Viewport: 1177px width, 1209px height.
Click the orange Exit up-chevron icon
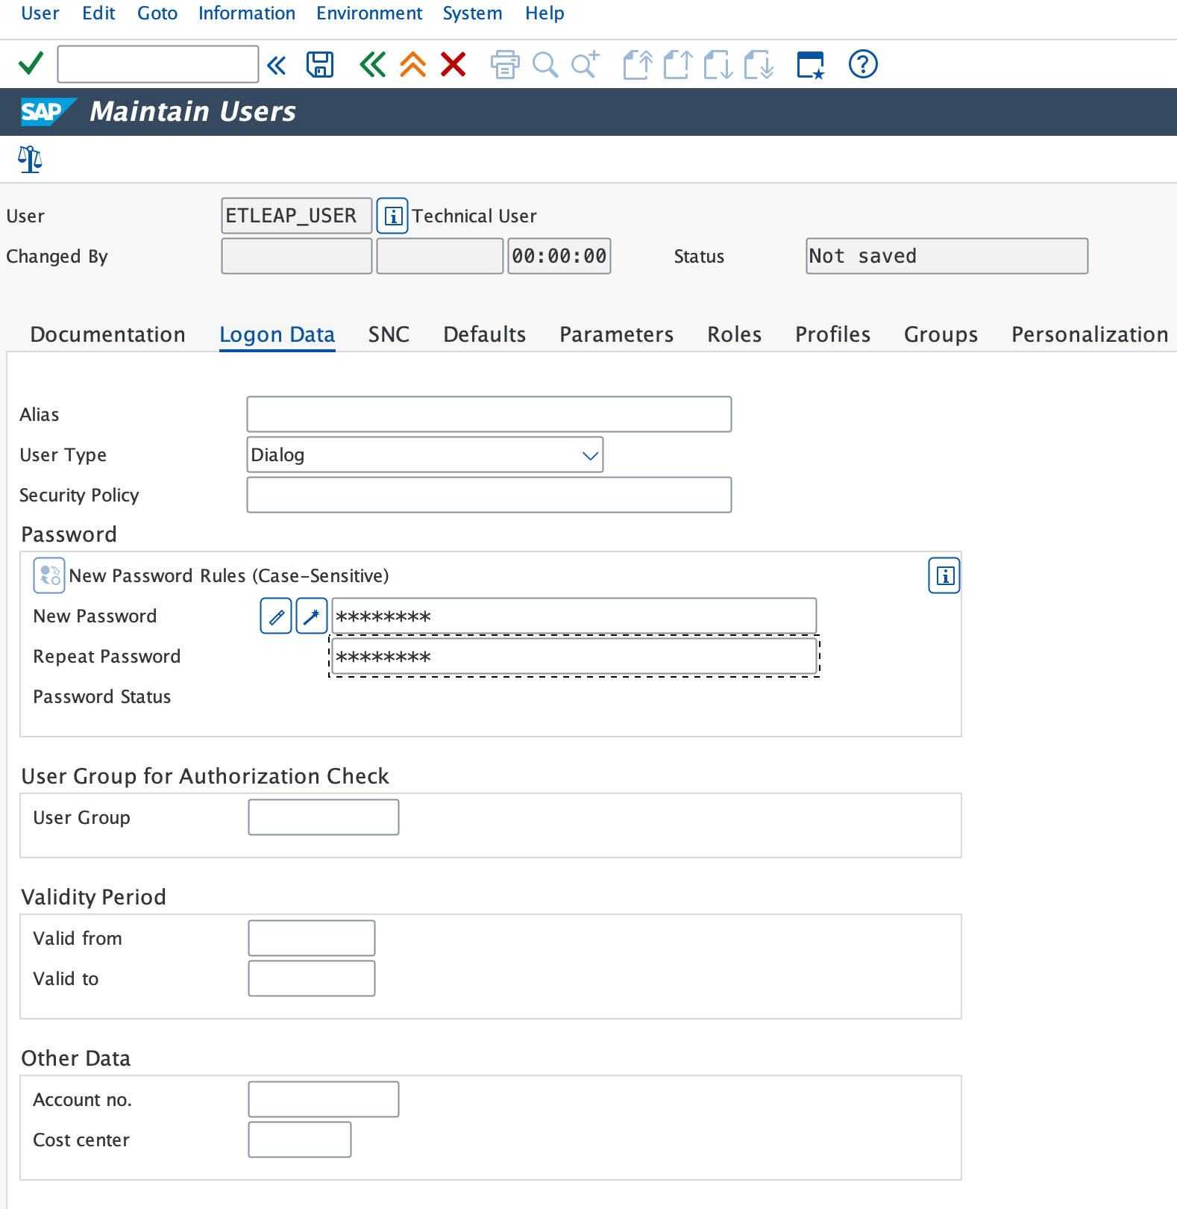(x=412, y=65)
